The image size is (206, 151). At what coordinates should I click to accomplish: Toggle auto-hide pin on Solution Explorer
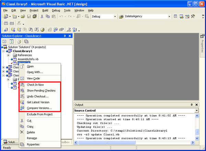(65, 36)
